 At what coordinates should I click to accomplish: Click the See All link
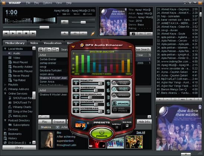(140, 133)
